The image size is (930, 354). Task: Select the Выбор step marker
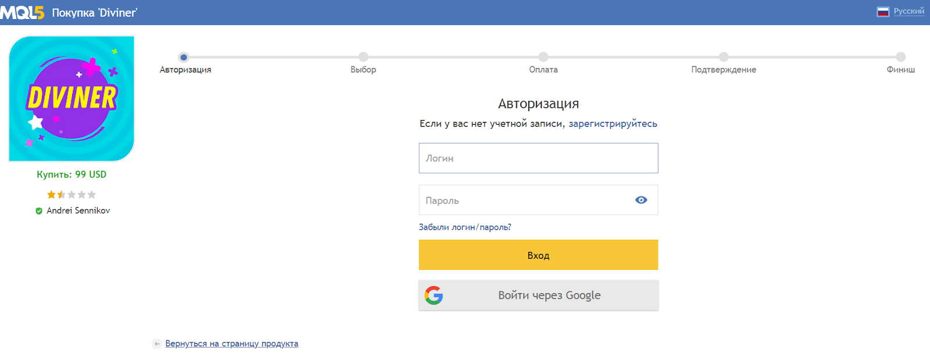coord(363,57)
